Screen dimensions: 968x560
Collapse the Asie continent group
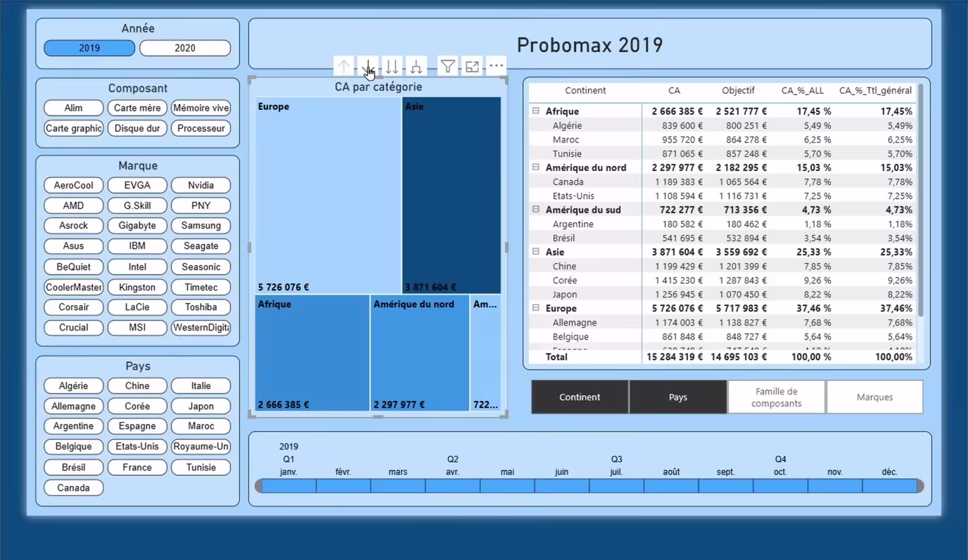click(x=536, y=252)
